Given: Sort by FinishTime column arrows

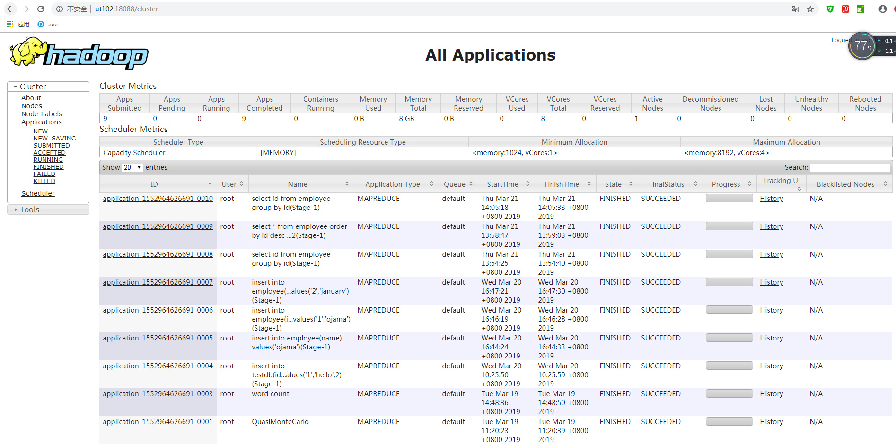Looking at the screenshot, I should (x=589, y=184).
